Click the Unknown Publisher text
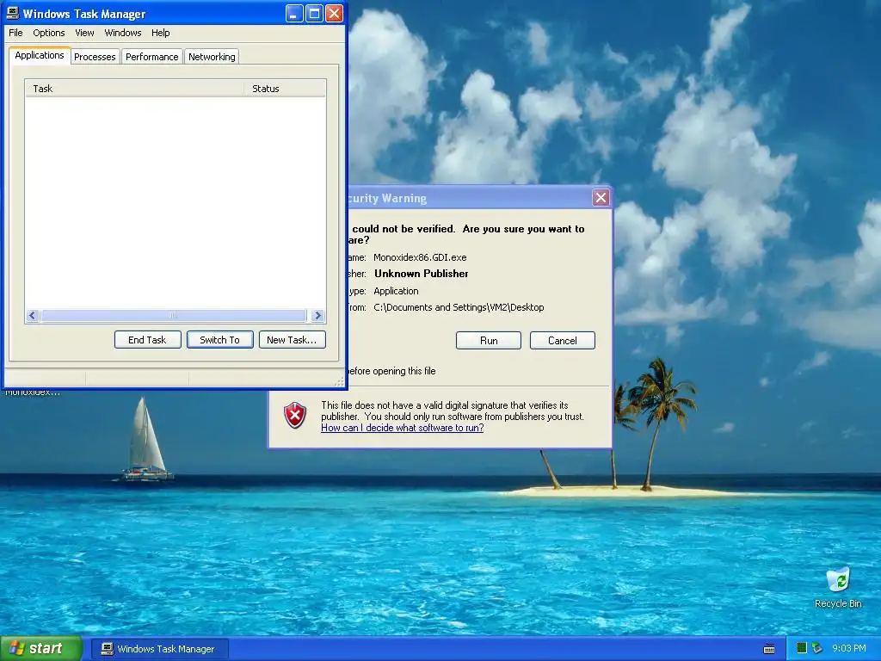This screenshot has width=881, height=661. [422, 274]
